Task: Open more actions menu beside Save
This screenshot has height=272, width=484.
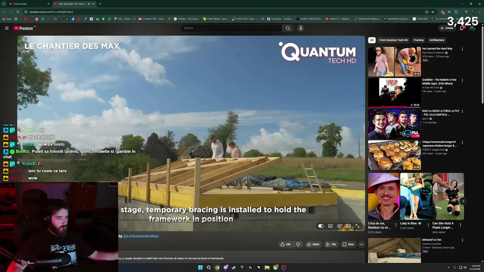Action: [361, 244]
